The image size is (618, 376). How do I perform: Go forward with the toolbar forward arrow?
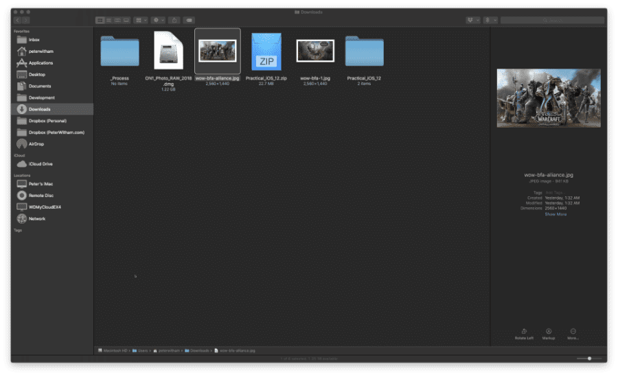[25, 20]
